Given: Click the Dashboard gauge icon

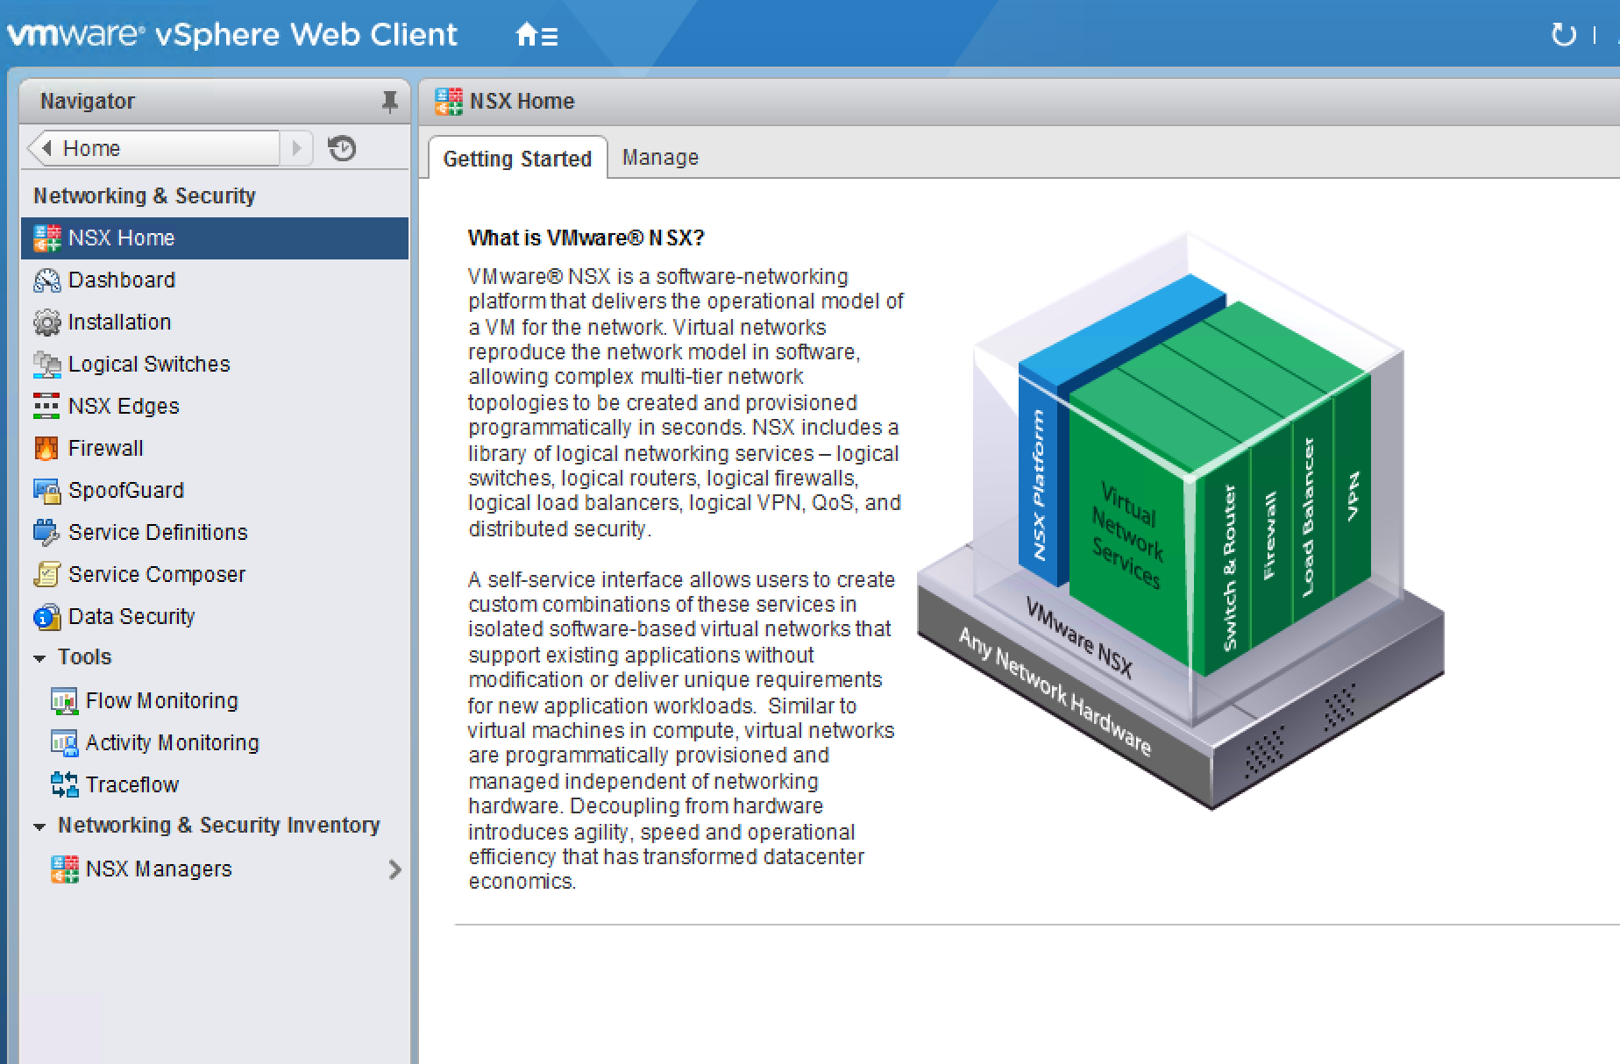Looking at the screenshot, I should pyautogui.click(x=47, y=280).
